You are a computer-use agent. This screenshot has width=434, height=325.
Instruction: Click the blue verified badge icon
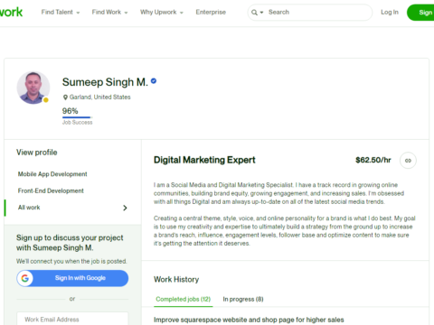click(154, 81)
